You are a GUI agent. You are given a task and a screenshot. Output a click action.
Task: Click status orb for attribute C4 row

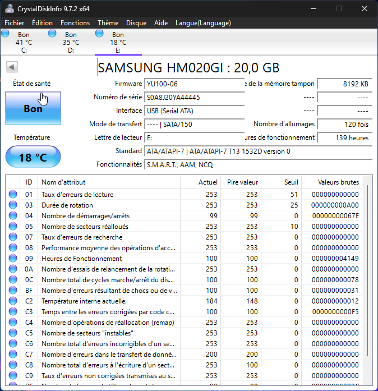tap(13, 323)
